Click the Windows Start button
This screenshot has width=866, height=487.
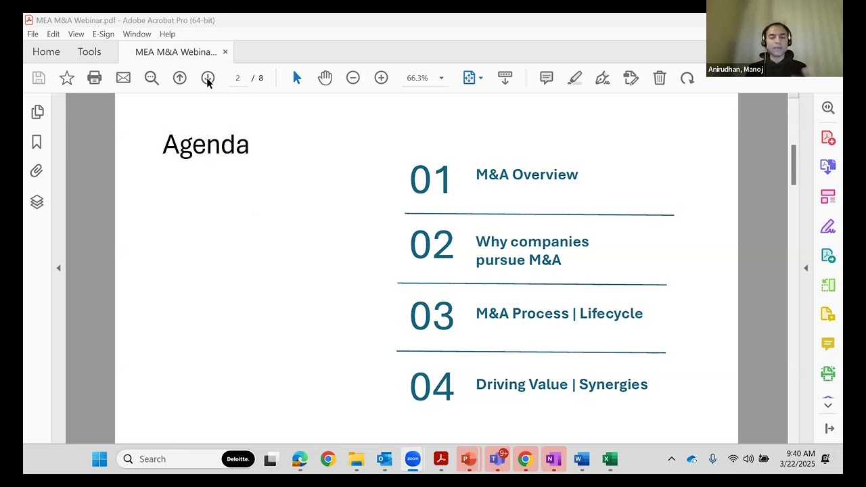[x=99, y=459]
